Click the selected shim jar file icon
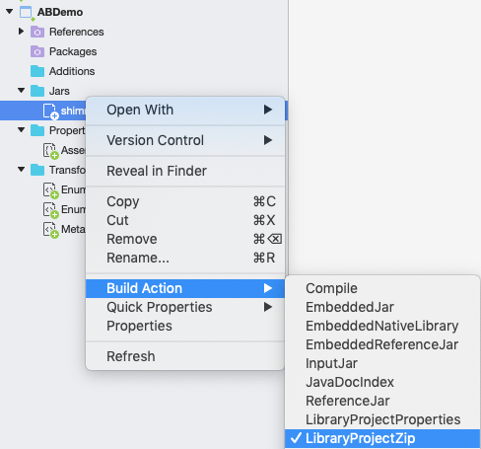The height and width of the screenshot is (449, 481). pos(50,111)
